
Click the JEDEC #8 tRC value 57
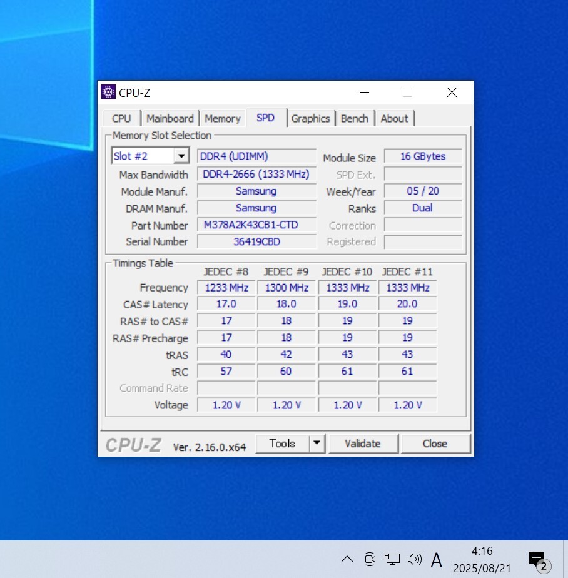click(x=226, y=372)
